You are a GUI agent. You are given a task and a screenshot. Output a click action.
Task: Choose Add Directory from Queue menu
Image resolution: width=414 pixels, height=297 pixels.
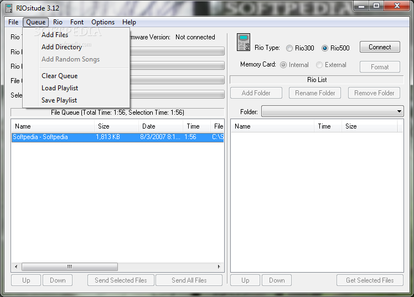(76, 47)
